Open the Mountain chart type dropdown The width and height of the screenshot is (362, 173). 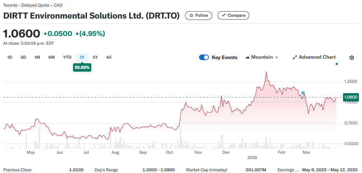pos(262,57)
